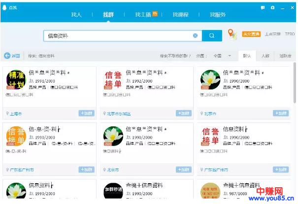Sort results by 活跃度
Image resolution: width=298 pixels, height=204 pixels.
tap(285, 56)
